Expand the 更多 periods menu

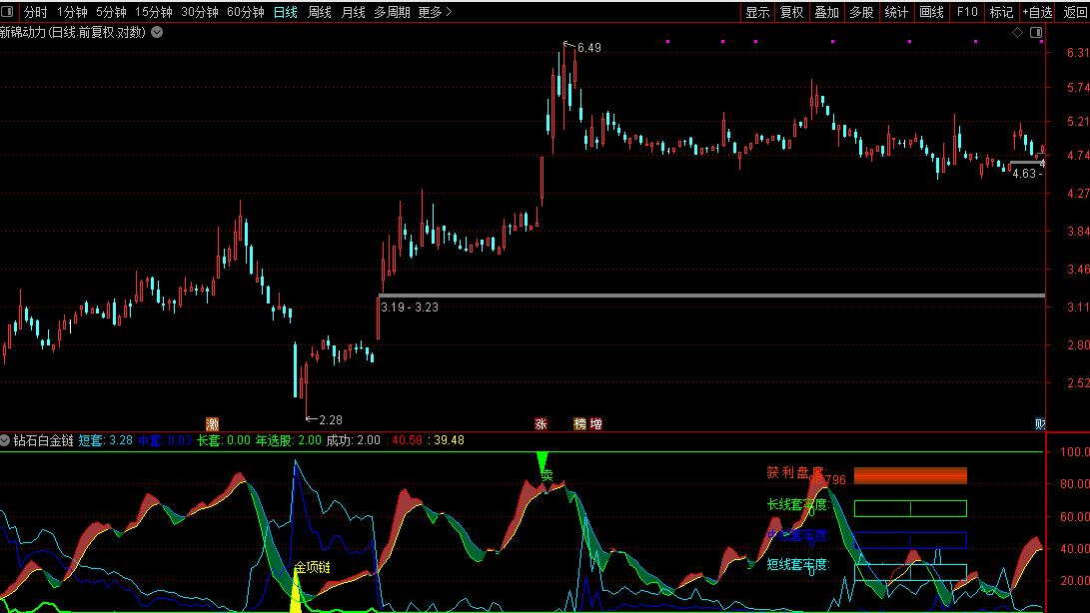point(435,12)
